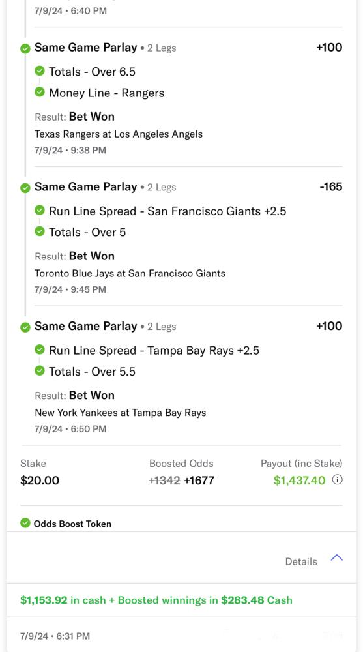Tap green check beside Odds Boost Token
The width and height of the screenshot is (363, 652).
point(25,523)
